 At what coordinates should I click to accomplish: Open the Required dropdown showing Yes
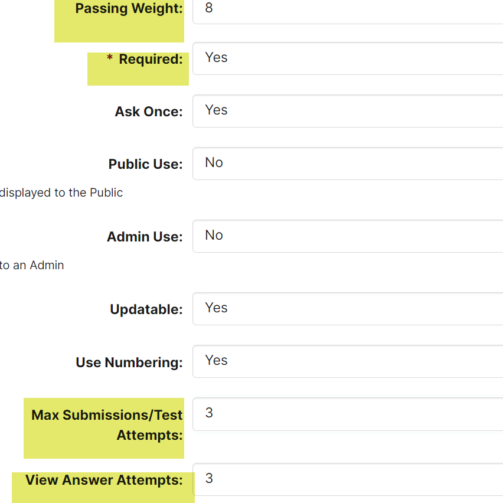(347, 58)
